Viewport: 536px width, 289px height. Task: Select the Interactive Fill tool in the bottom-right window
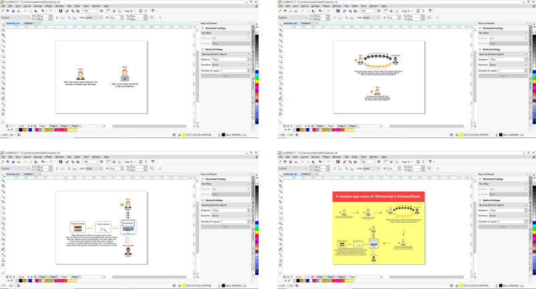(281, 255)
